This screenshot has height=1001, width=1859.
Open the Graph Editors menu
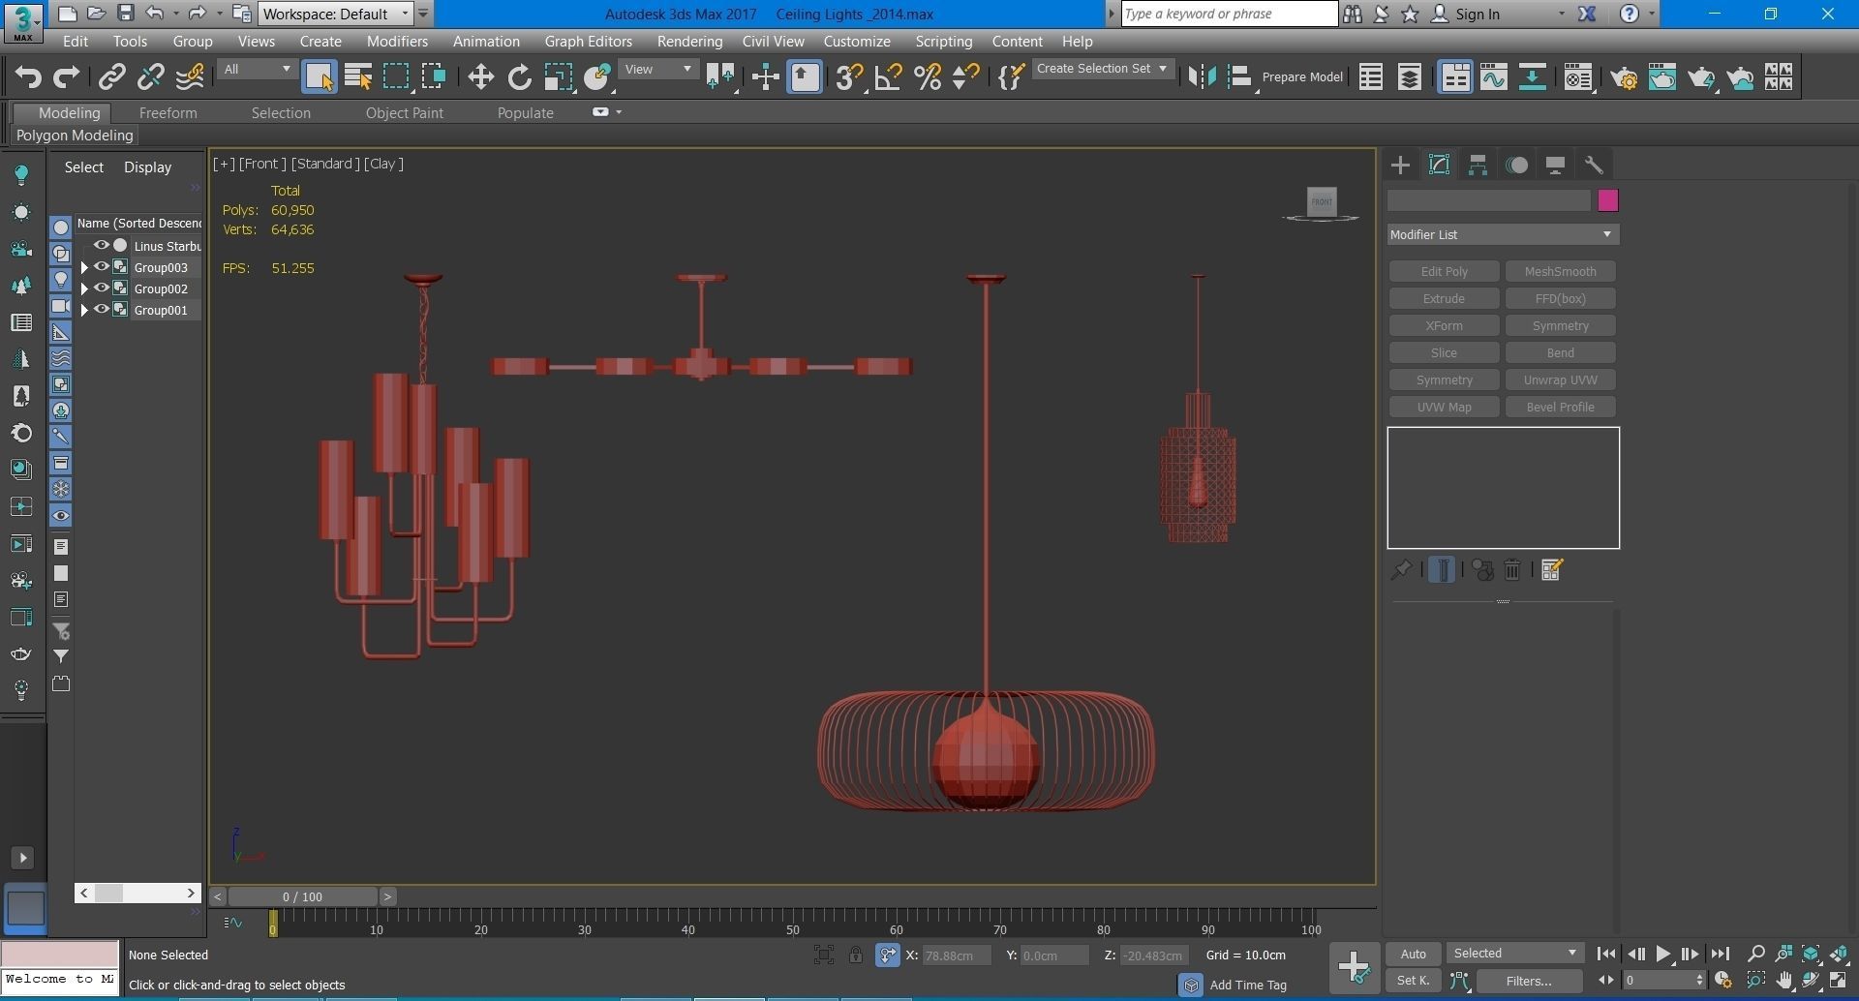(588, 42)
